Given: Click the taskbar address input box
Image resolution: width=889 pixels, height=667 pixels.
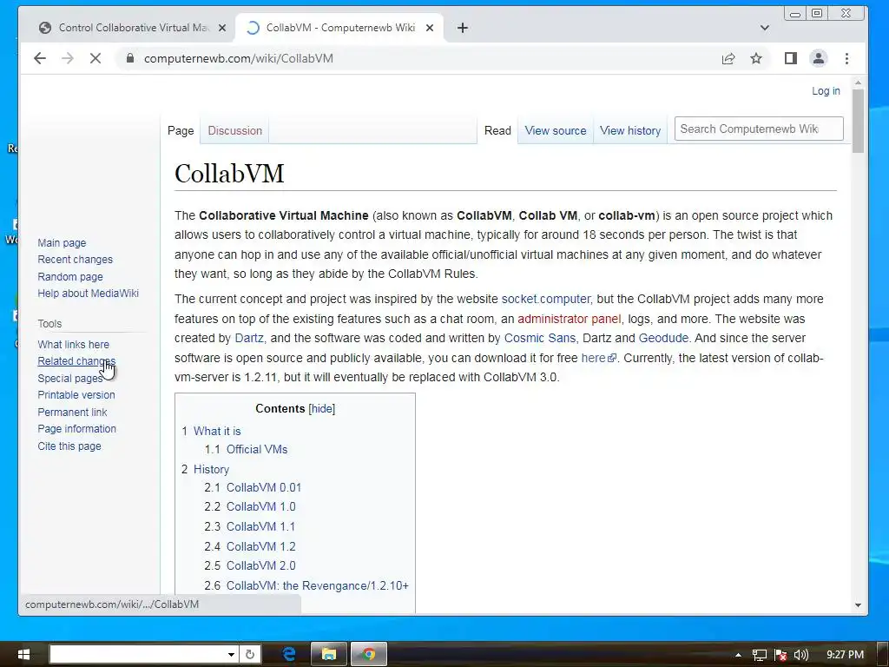Looking at the screenshot, I should [138, 655].
